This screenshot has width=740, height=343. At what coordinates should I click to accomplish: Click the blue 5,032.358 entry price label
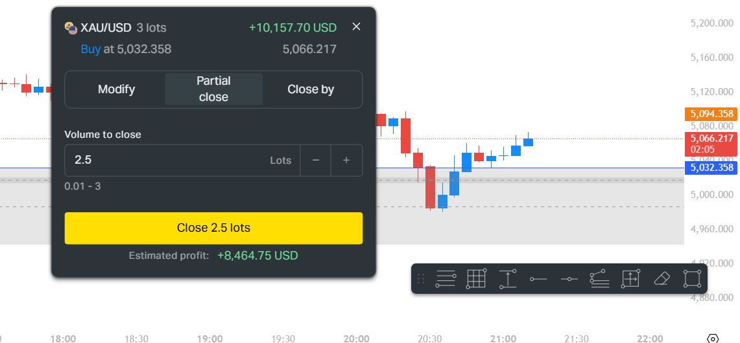711,168
